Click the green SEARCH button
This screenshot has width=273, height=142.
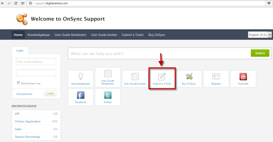(x=260, y=53)
